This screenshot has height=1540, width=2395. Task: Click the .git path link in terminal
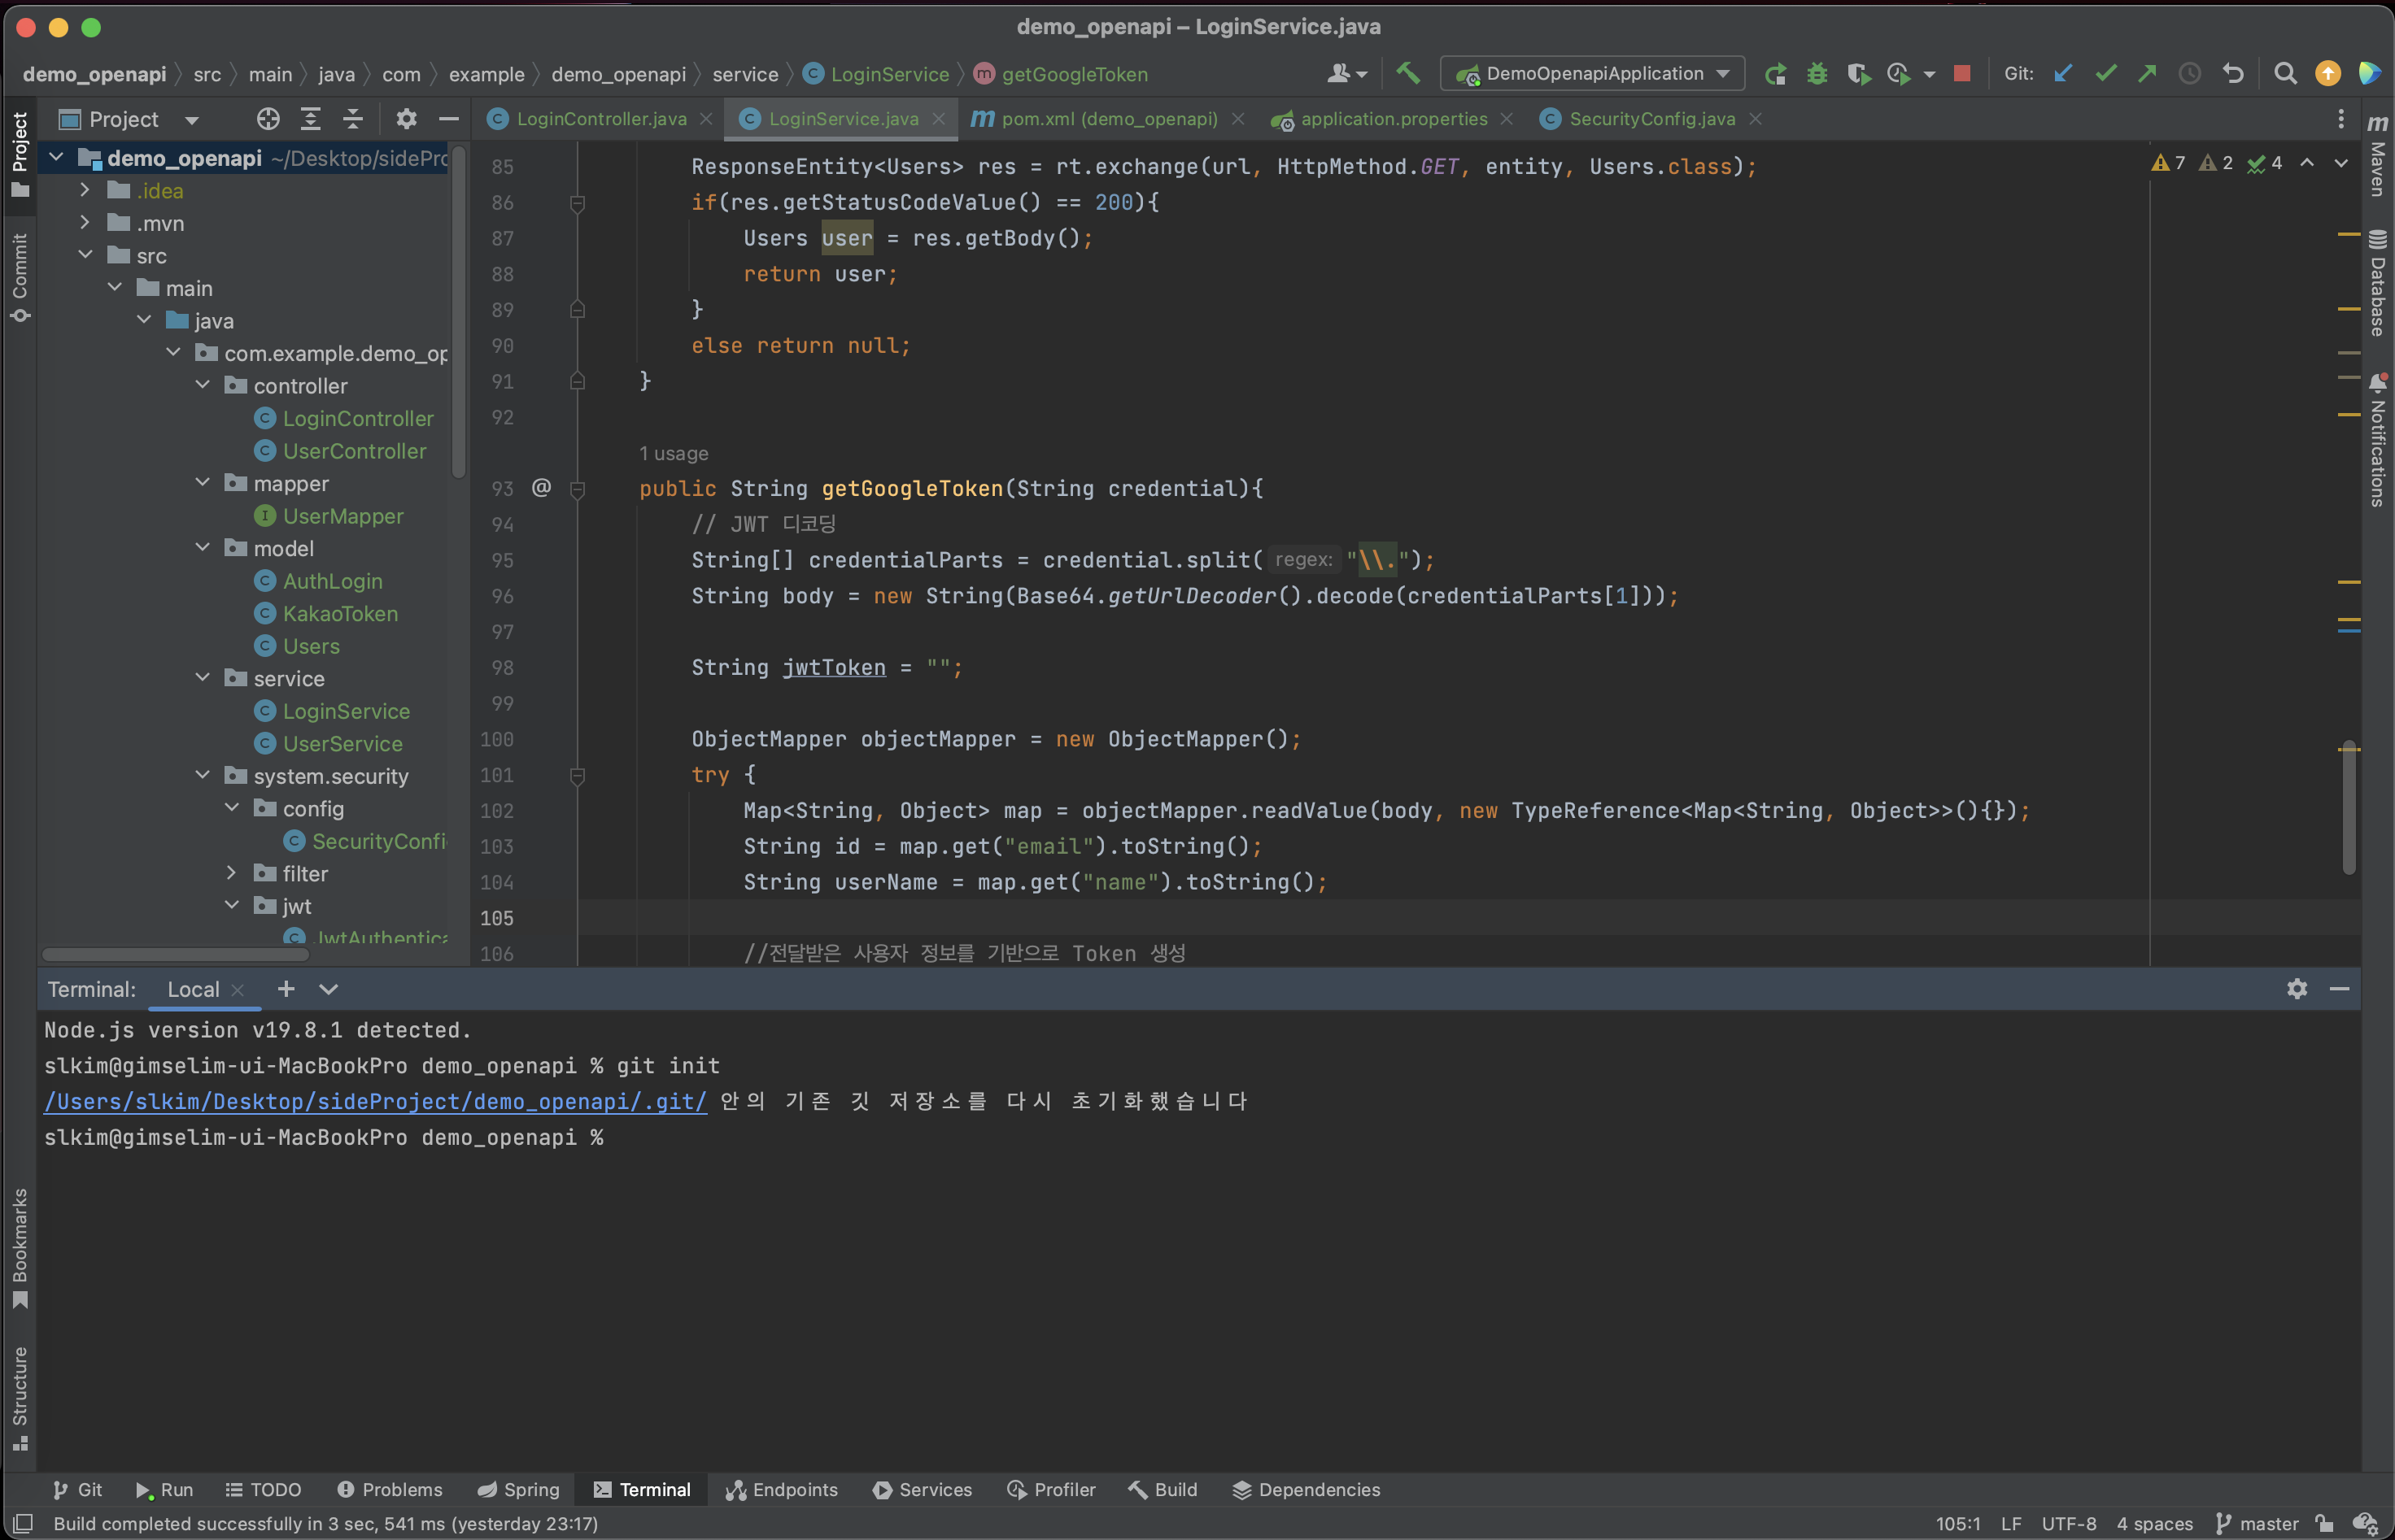click(375, 1101)
